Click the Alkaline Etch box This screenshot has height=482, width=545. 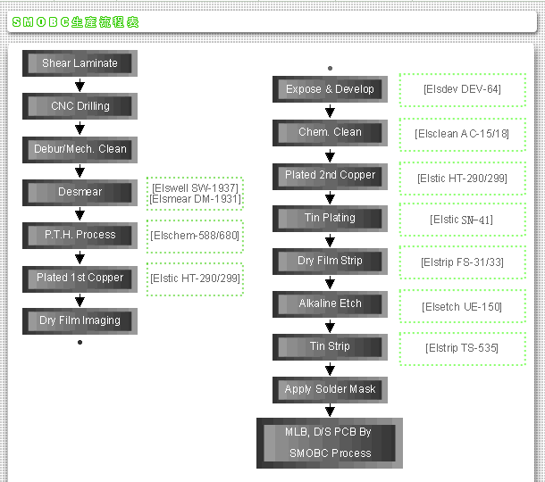pos(330,303)
